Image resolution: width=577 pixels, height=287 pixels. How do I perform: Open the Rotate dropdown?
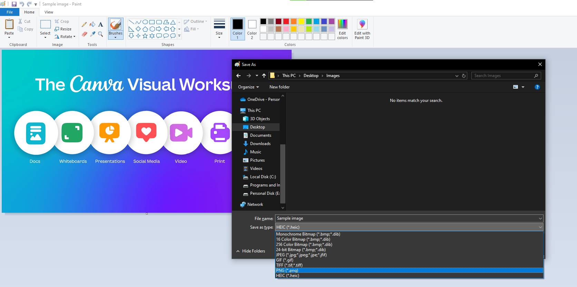65,37
